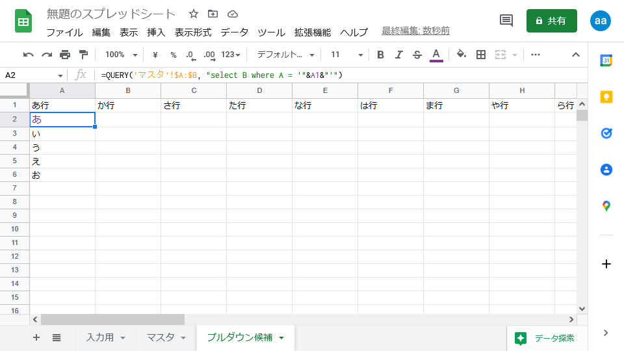Click the Undo arrow icon
The width and height of the screenshot is (624, 351).
point(28,55)
